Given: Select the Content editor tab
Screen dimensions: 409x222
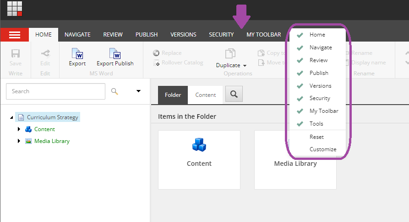Looking at the screenshot, I should point(206,95).
